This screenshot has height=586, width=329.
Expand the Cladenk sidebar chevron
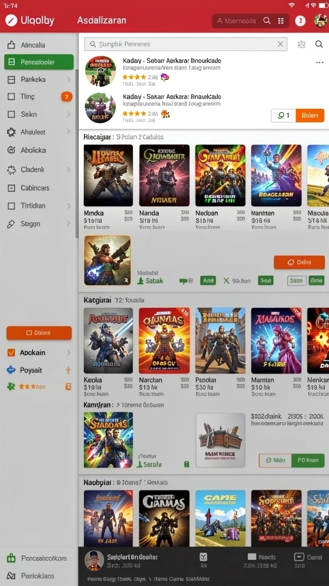pos(69,169)
